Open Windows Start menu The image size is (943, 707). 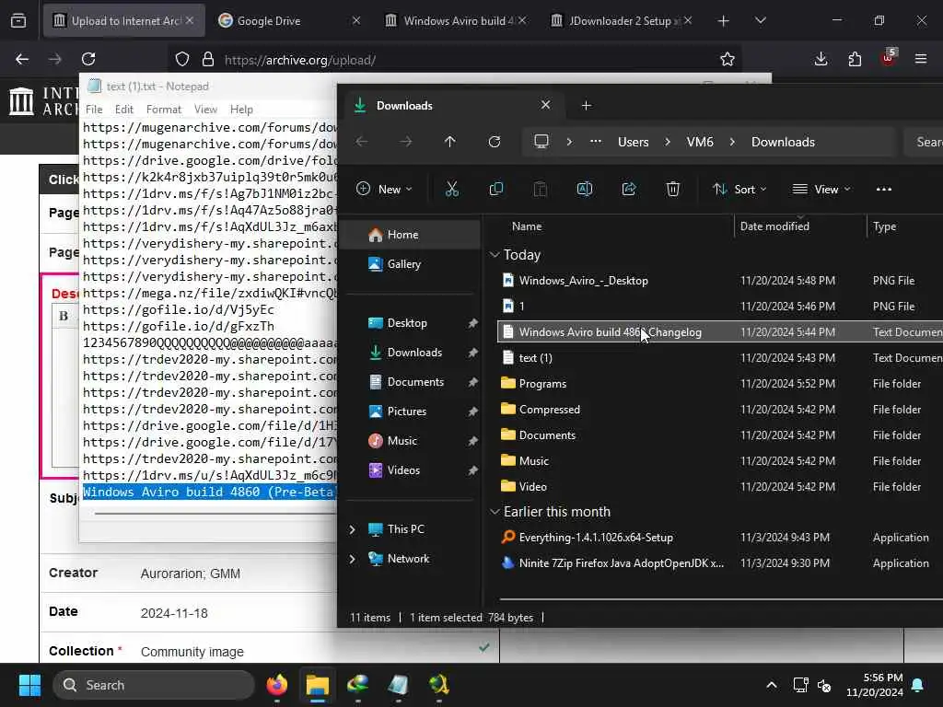coord(29,685)
